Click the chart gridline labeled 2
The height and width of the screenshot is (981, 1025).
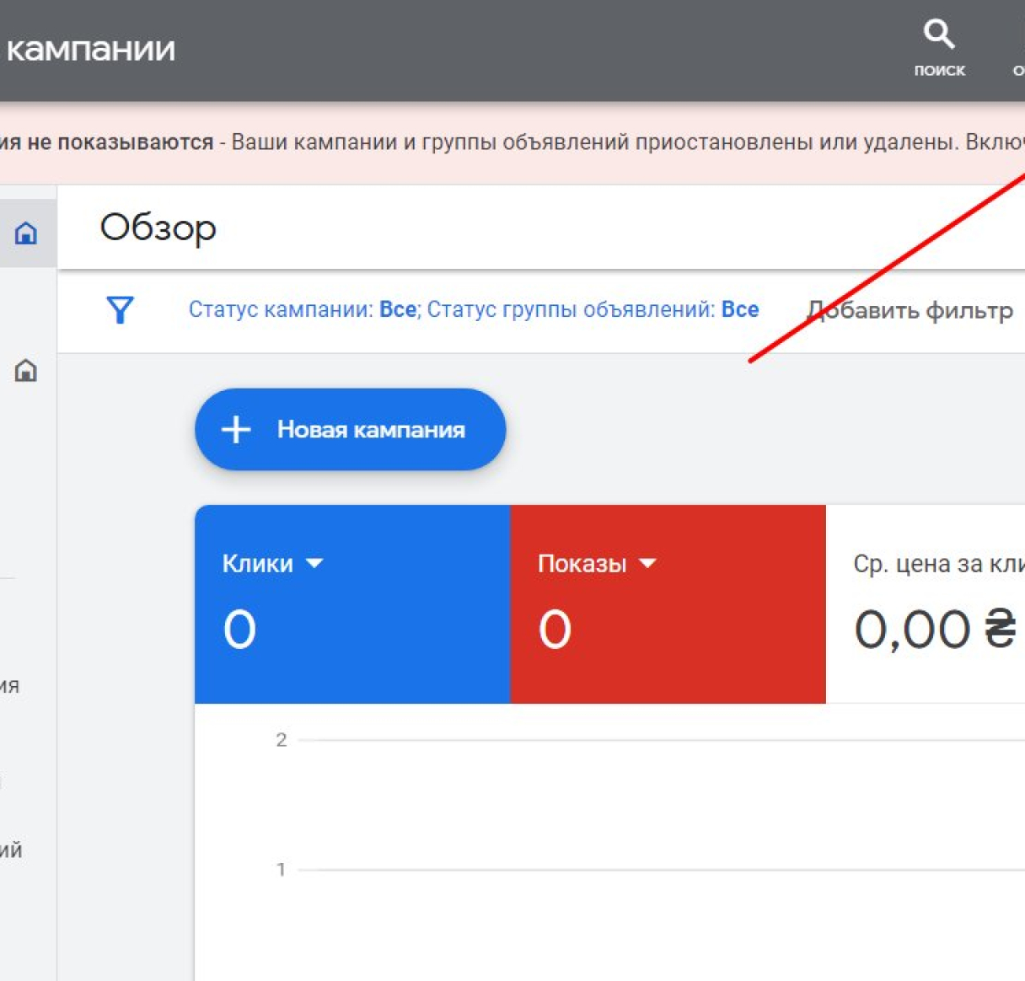point(657,740)
